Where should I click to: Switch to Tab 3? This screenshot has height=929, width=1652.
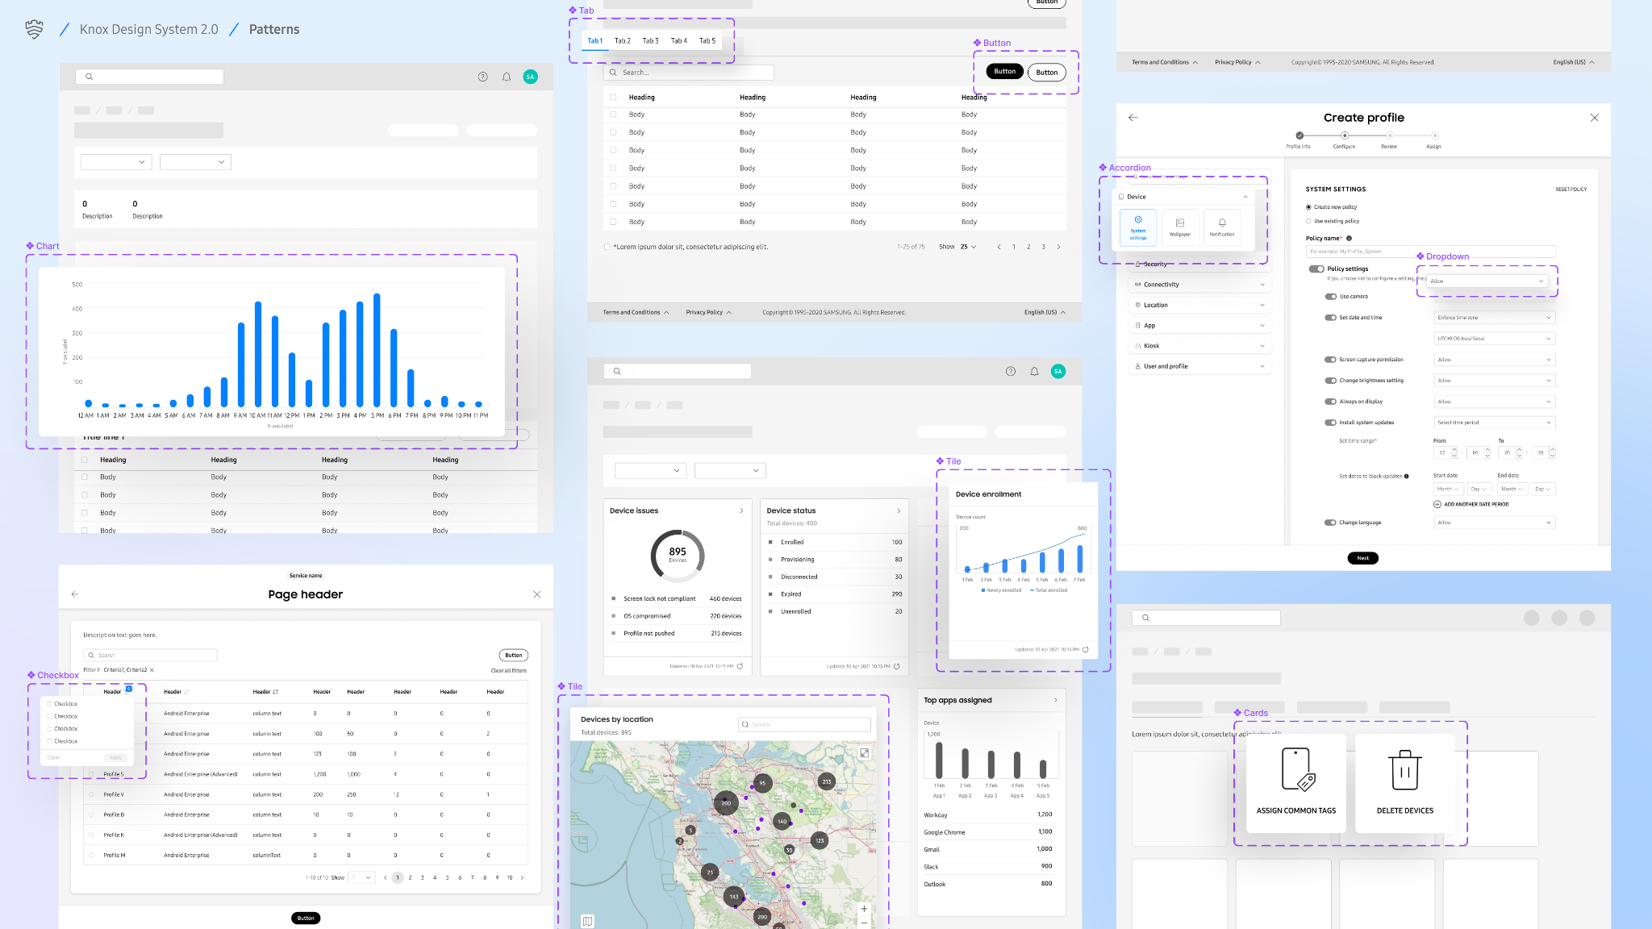coord(650,40)
